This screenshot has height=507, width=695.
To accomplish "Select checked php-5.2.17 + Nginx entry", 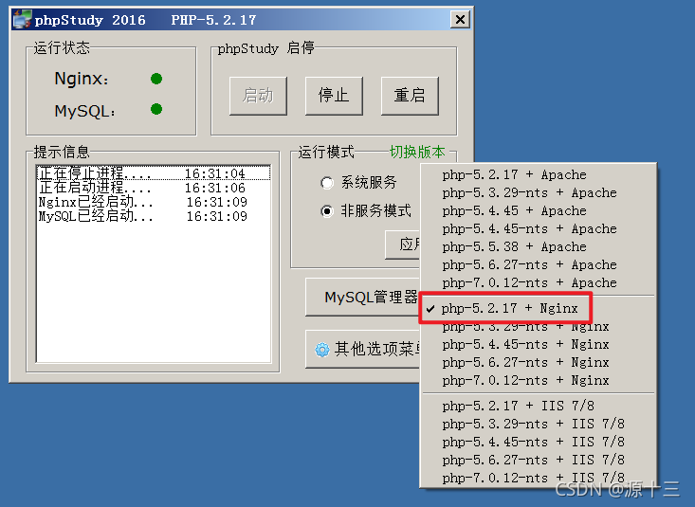I will click(538, 308).
